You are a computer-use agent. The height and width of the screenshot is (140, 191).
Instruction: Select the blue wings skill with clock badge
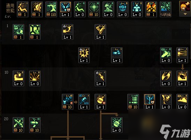pos(66,9)
